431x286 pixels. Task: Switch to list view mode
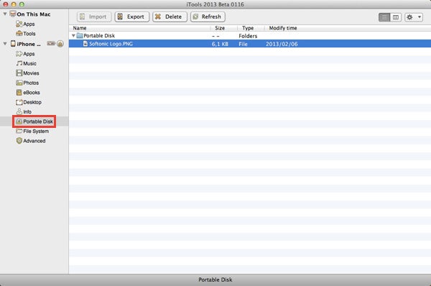tap(384, 17)
